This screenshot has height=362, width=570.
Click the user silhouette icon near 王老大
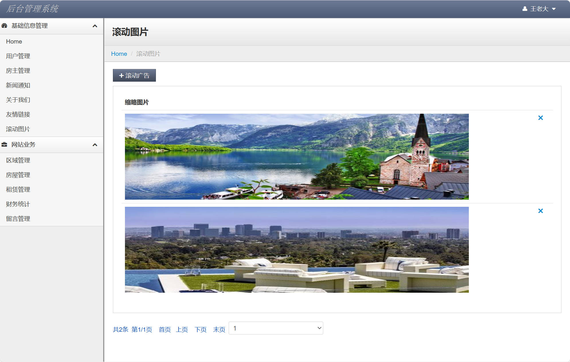click(525, 9)
